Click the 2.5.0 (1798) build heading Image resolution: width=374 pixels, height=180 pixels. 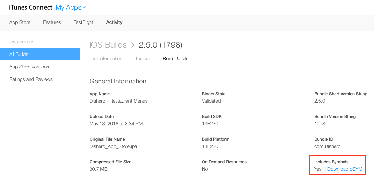coord(160,45)
